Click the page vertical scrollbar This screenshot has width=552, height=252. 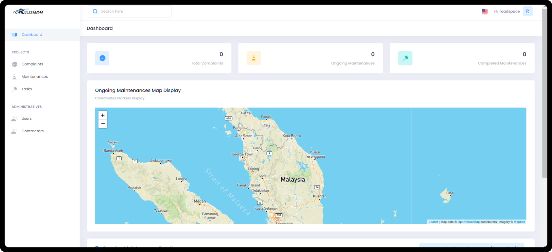[x=545, y=92]
